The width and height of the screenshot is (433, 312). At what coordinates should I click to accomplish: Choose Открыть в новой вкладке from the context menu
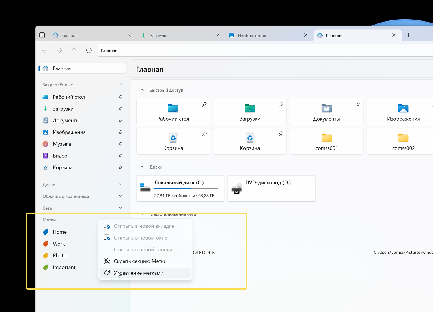click(x=145, y=226)
